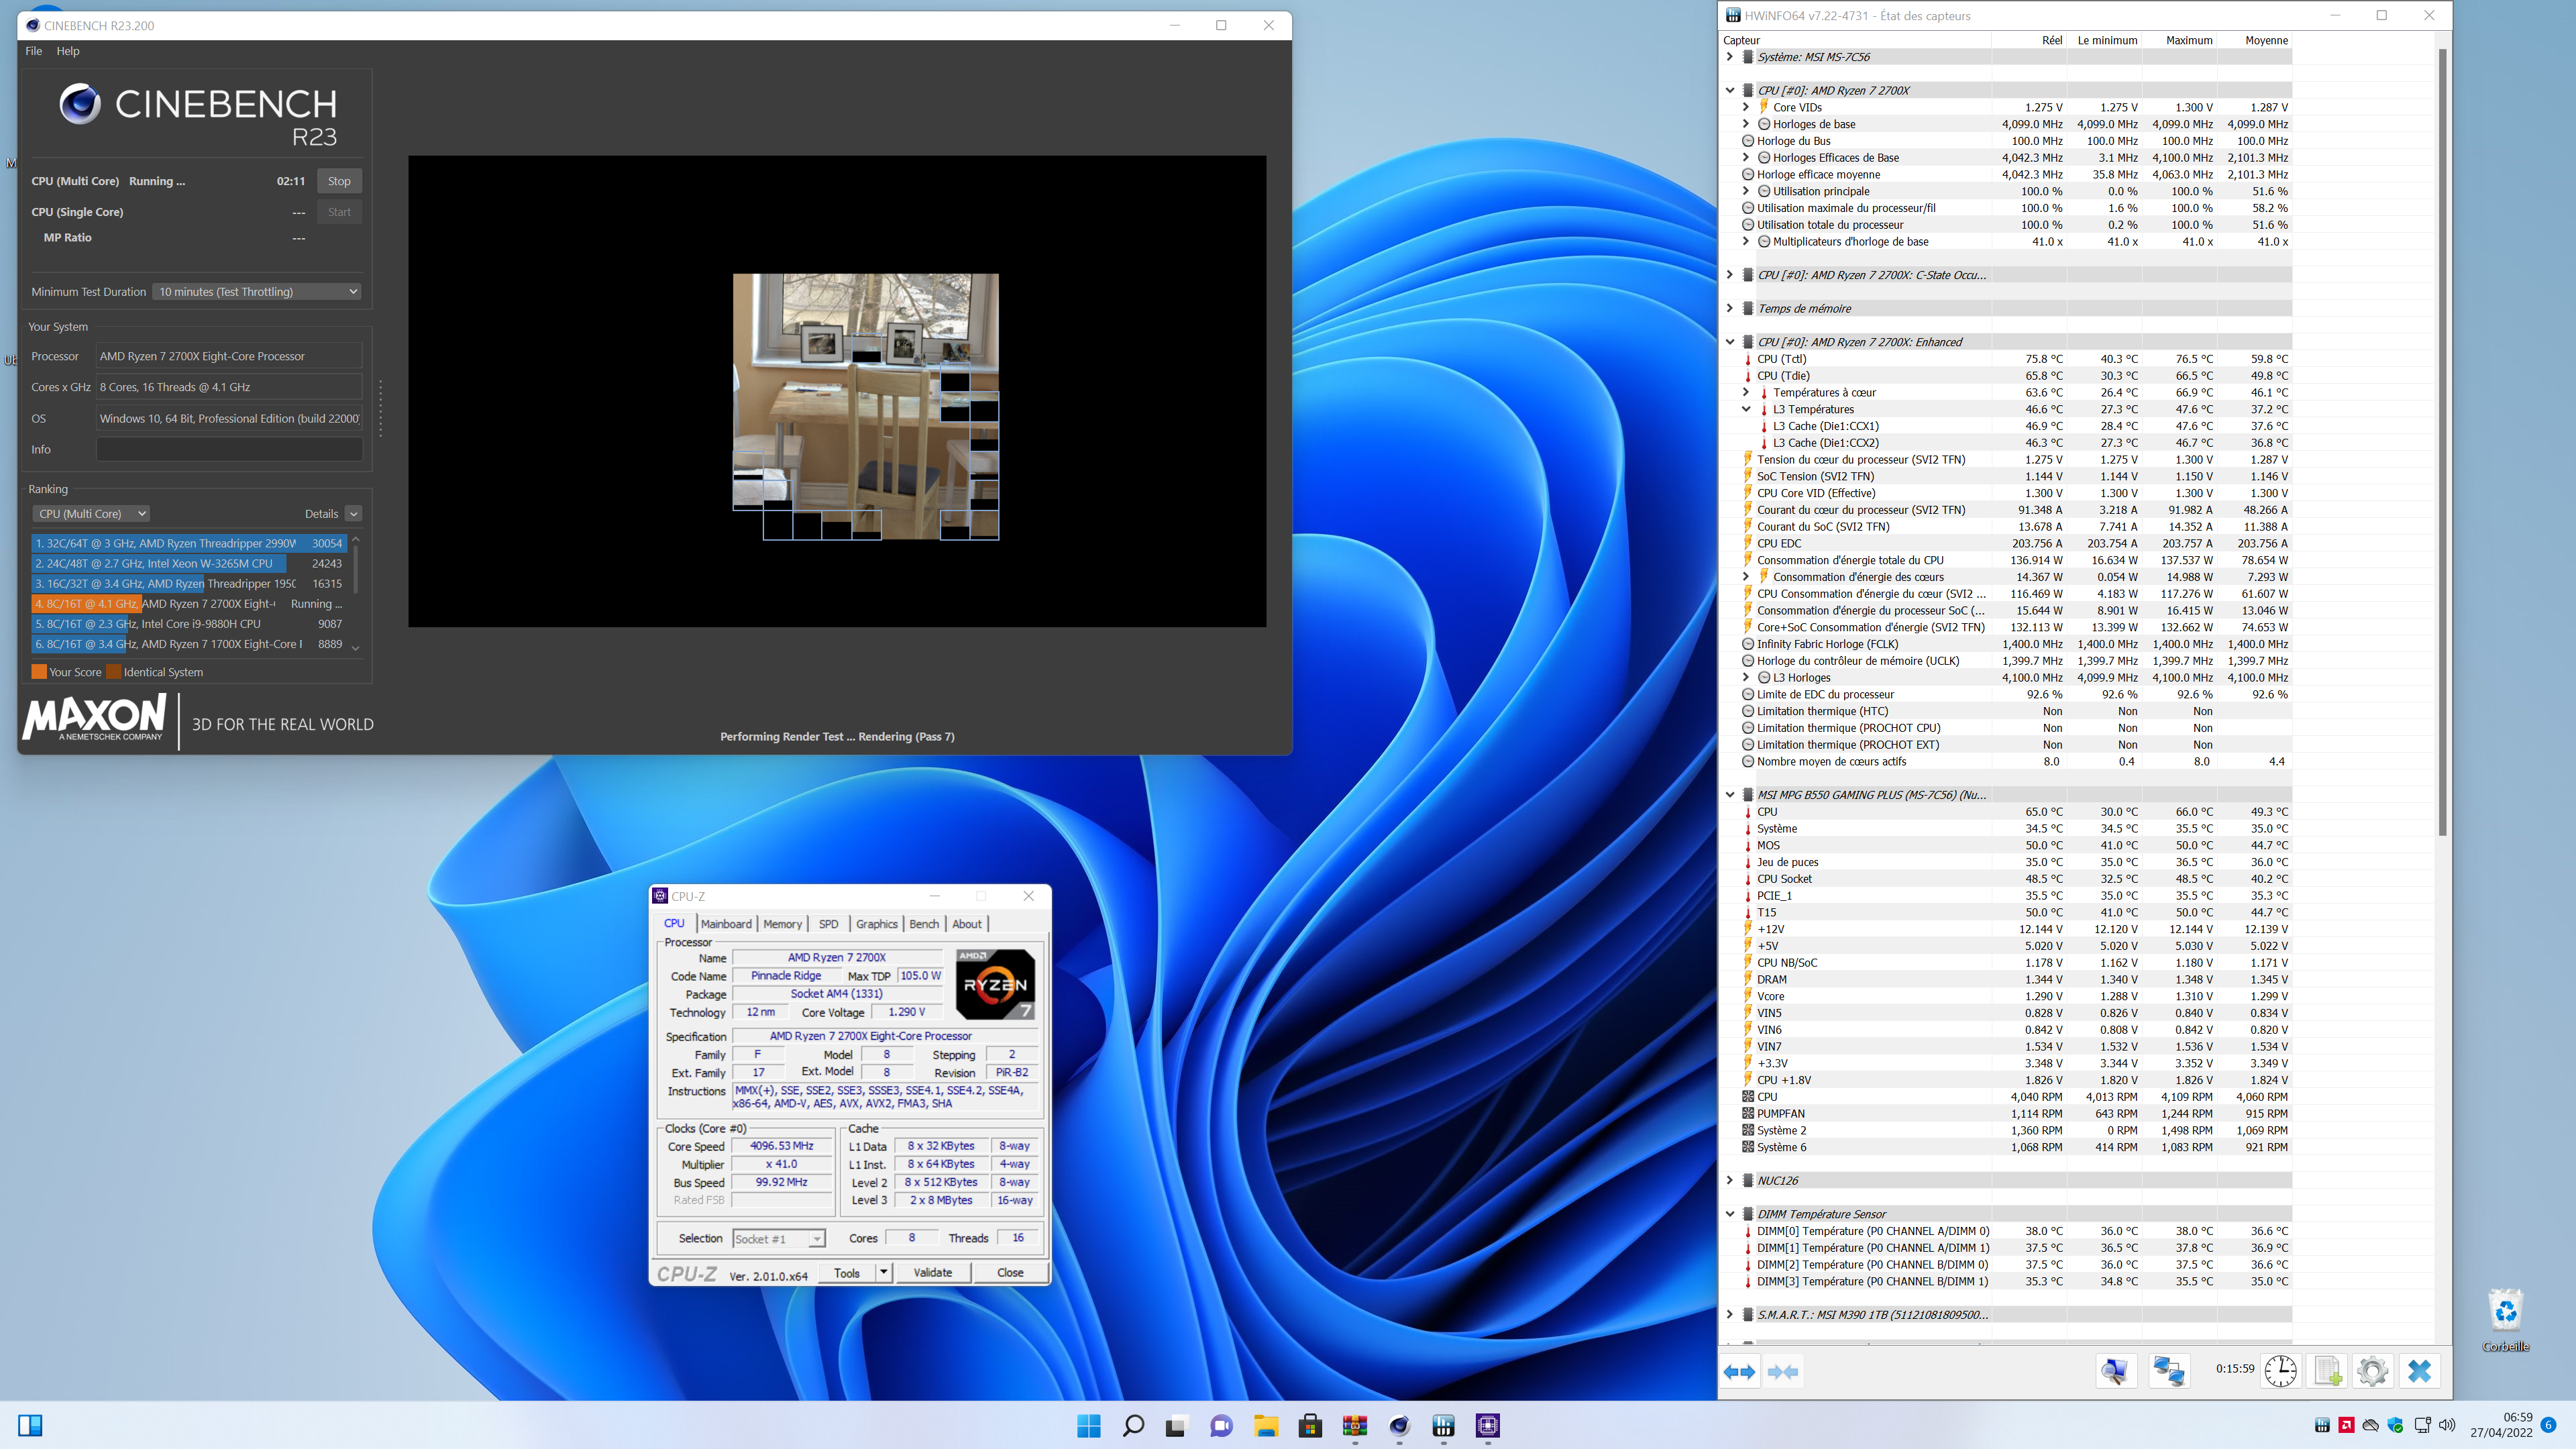
Task: Click the Cinebench Info input field
Action: pos(229,450)
